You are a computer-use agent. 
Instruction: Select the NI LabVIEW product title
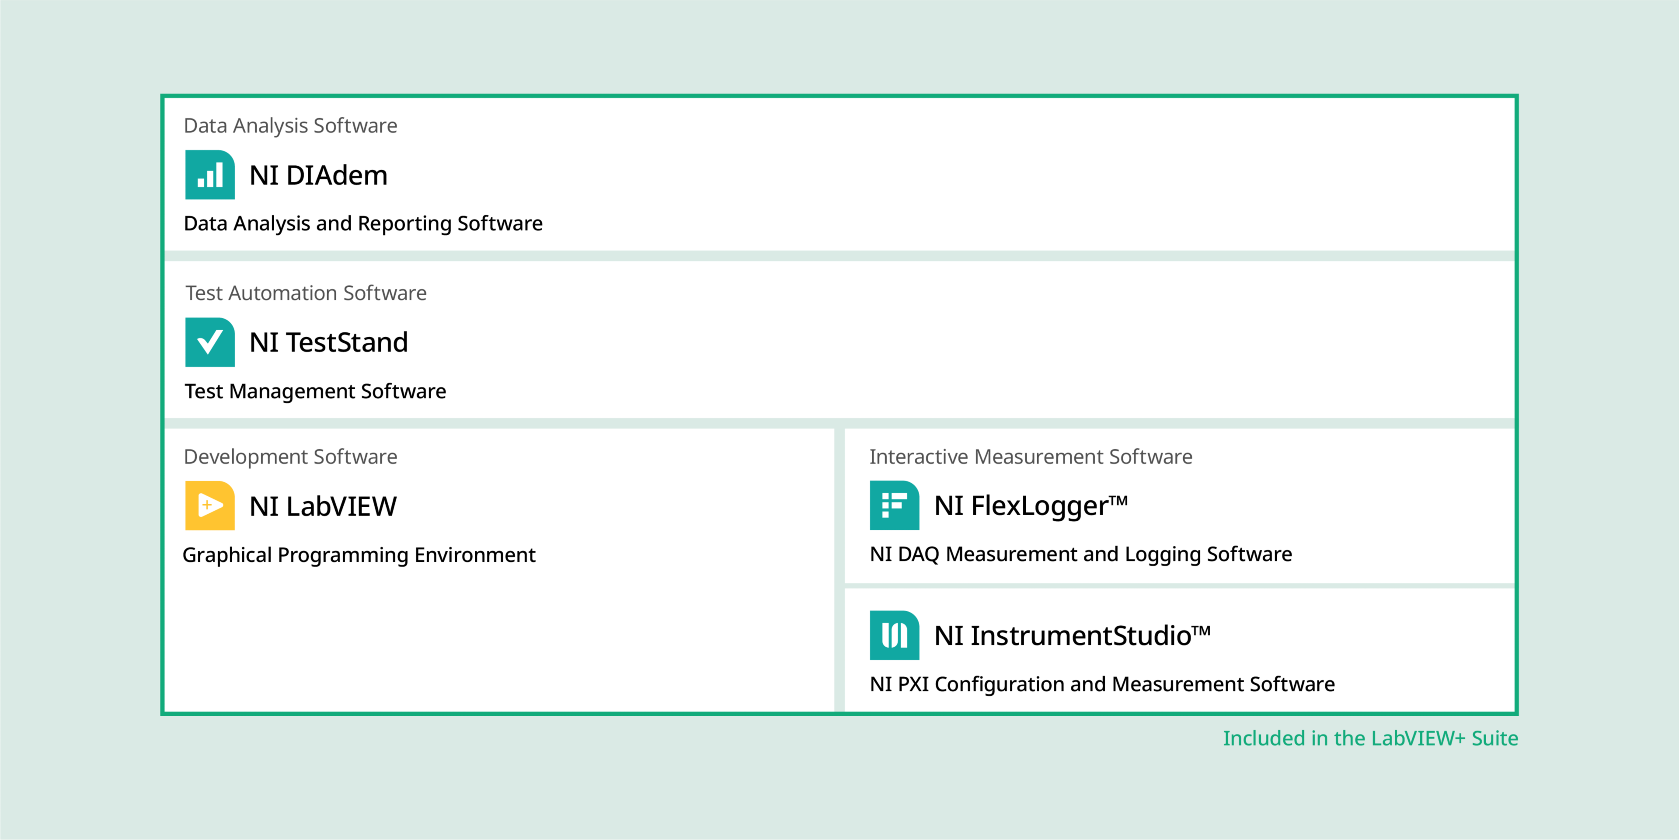323,506
